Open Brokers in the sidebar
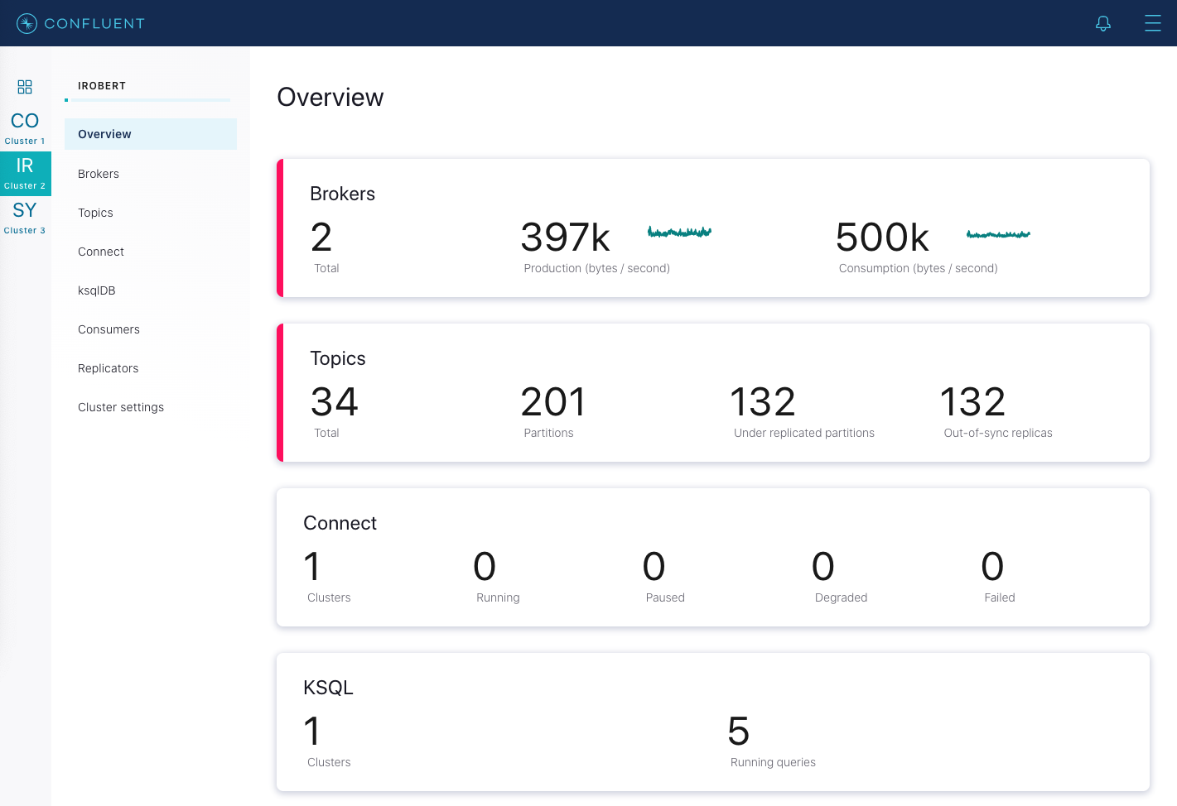Image resolution: width=1177 pixels, height=806 pixels. point(99,174)
